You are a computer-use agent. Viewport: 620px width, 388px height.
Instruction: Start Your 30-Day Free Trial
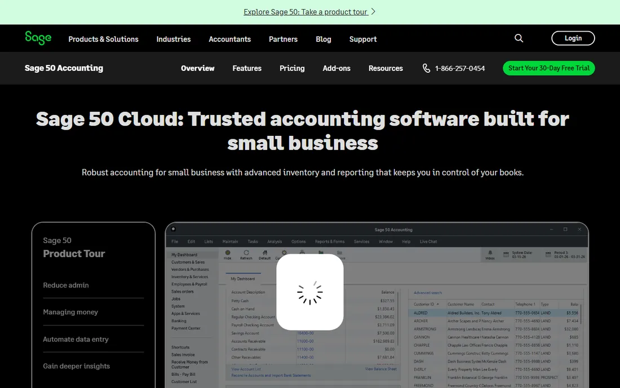click(549, 68)
